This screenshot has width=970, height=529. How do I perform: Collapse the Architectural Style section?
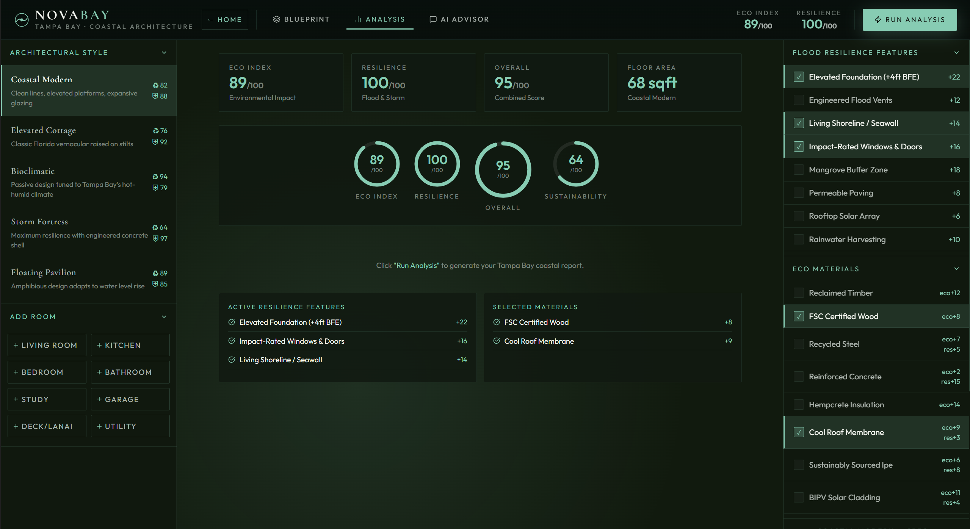point(164,53)
